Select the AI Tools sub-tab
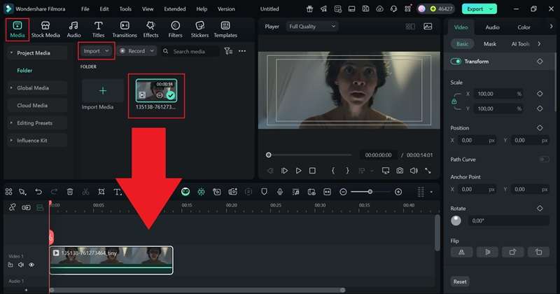 tap(521, 44)
